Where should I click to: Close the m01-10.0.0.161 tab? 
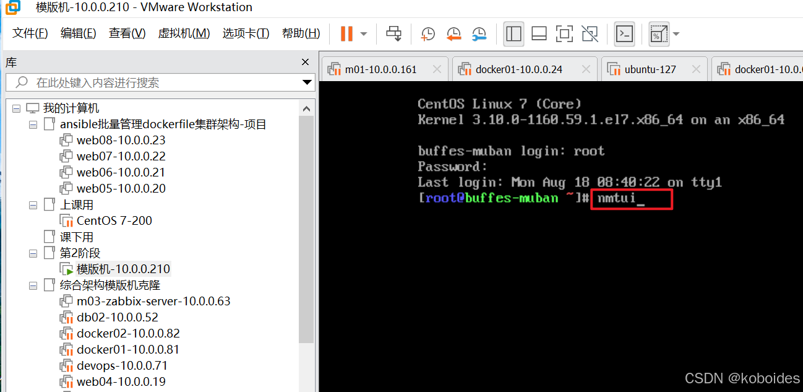click(x=437, y=69)
